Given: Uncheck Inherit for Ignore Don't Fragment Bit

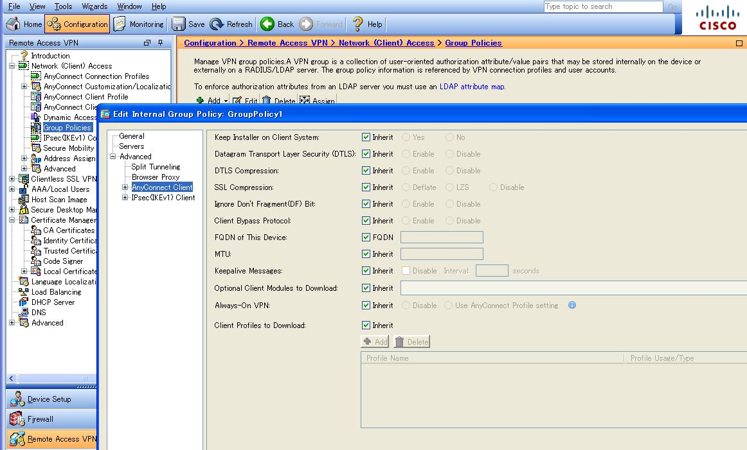Looking at the screenshot, I should point(366,203).
